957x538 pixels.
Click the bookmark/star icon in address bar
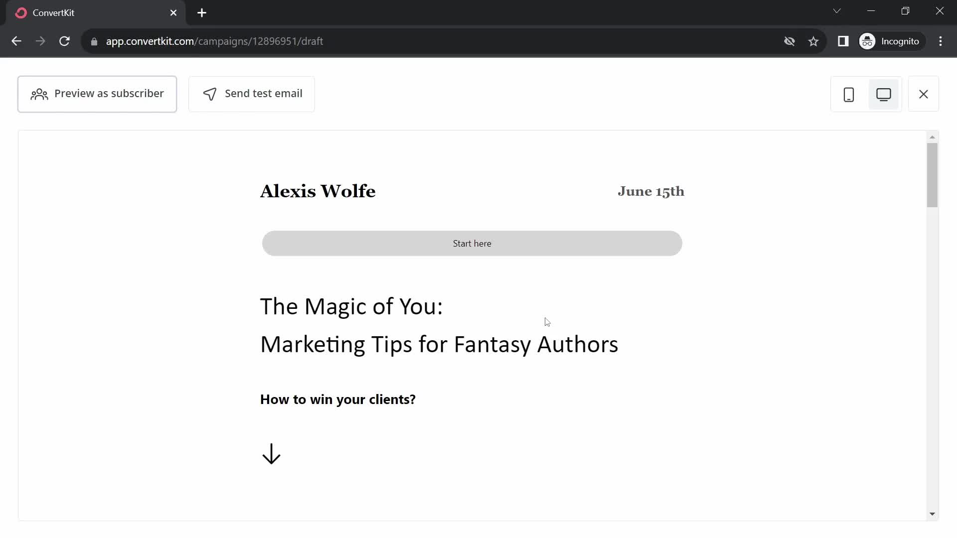814,41
